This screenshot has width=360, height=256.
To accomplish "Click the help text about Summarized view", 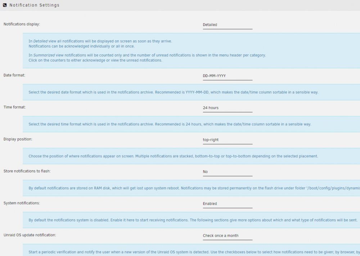I will click(147, 58).
